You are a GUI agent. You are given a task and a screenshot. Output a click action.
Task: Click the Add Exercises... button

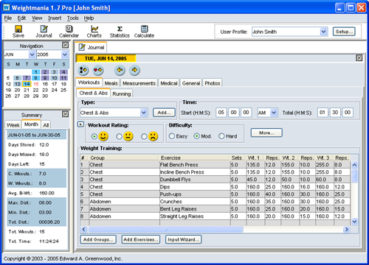pos(141,239)
